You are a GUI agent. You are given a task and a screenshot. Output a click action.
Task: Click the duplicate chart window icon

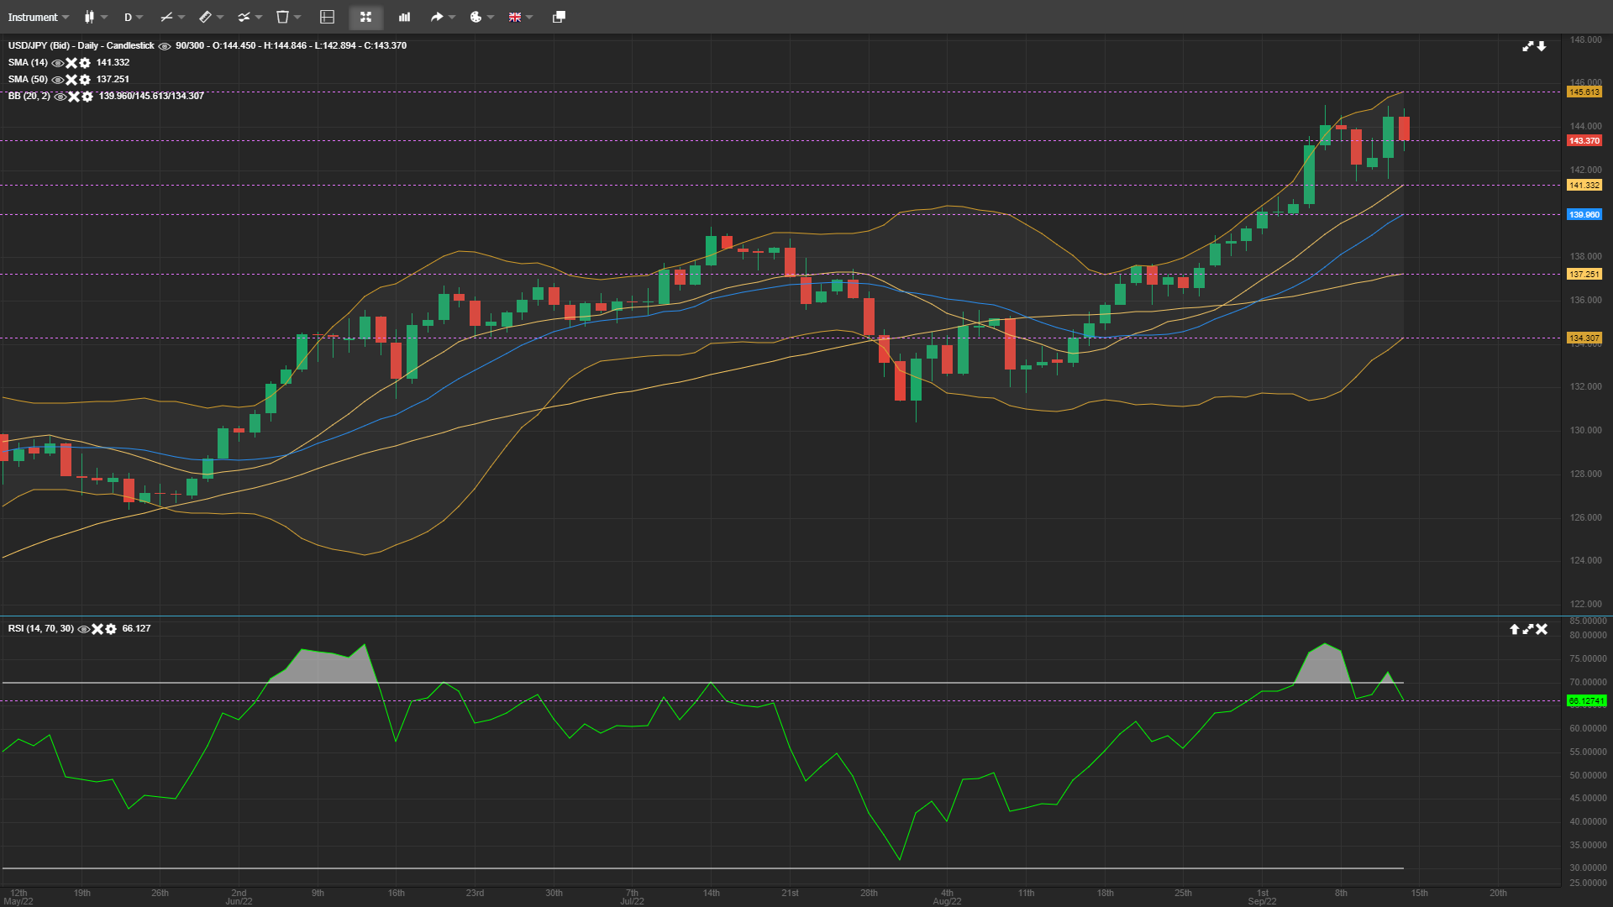click(x=557, y=17)
